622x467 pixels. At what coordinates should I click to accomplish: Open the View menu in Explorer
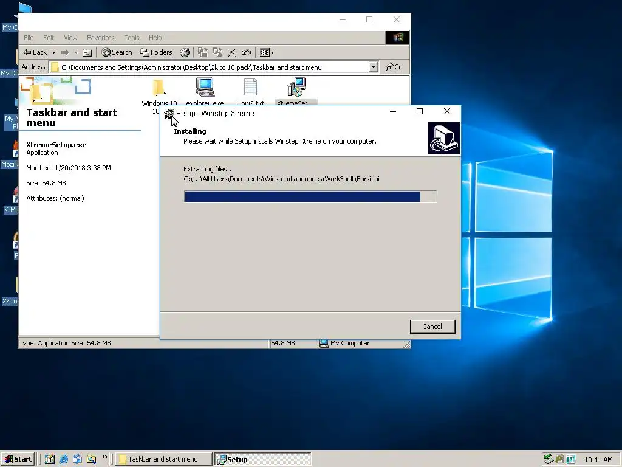(x=70, y=38)
